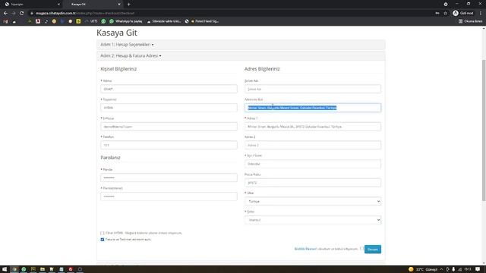Click the Parola tekrar confirm field

[x=169, y=196]
